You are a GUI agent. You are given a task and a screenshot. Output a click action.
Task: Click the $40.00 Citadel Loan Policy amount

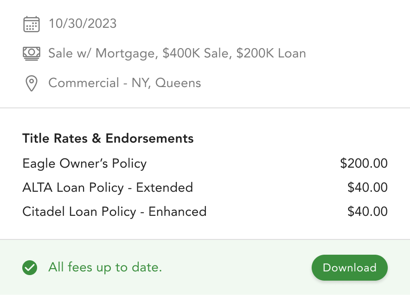click(x=367, y=212)
